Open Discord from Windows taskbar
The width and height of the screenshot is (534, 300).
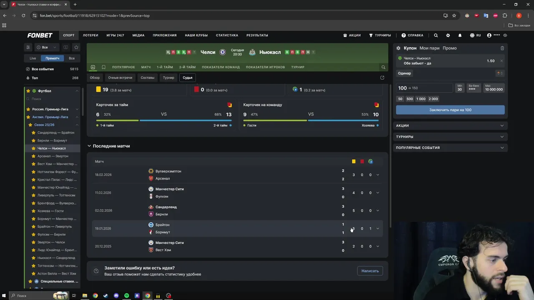point(116,296)
